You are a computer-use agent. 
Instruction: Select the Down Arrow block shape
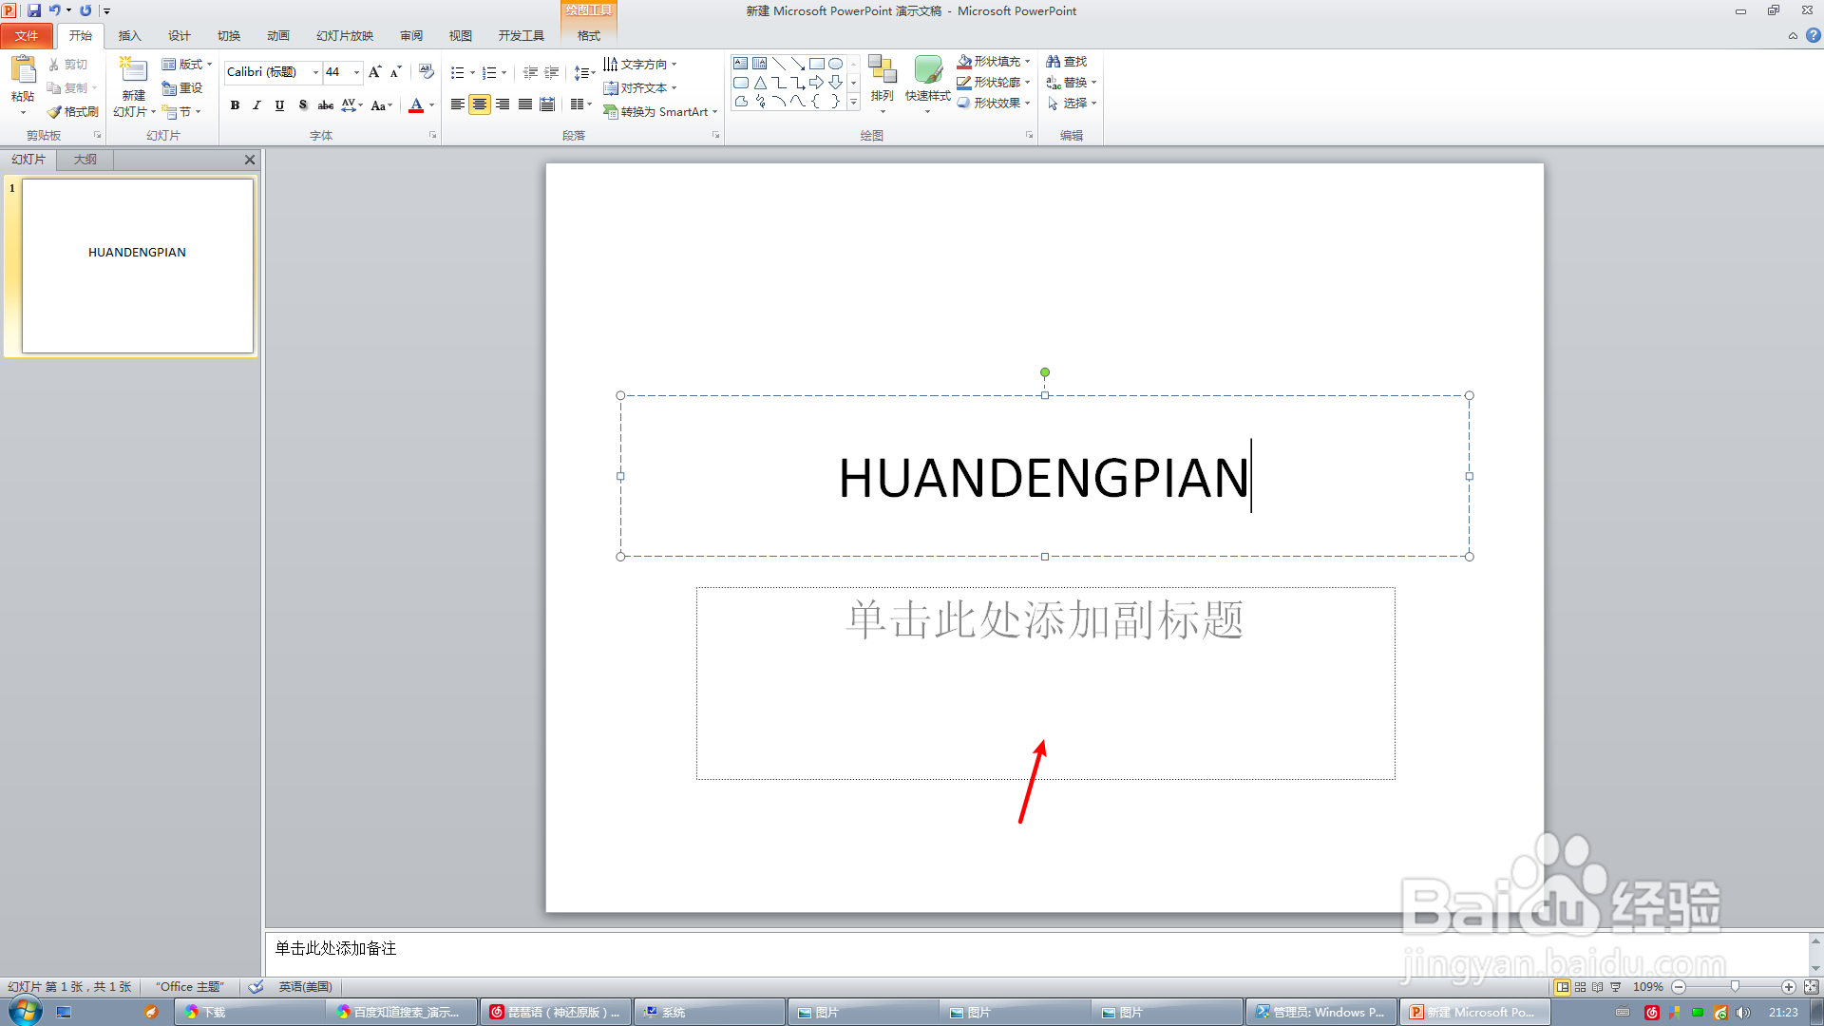pos(836,83)
